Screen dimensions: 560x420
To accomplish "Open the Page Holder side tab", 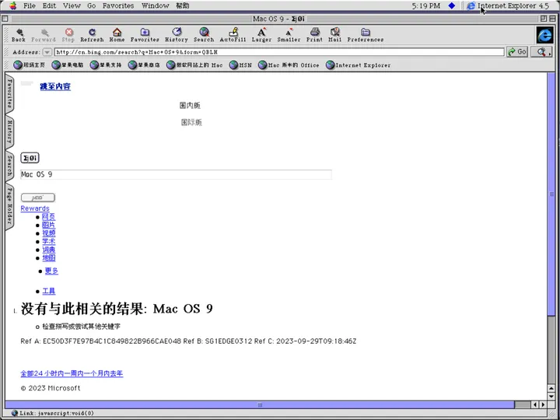I will coord(9,205).
